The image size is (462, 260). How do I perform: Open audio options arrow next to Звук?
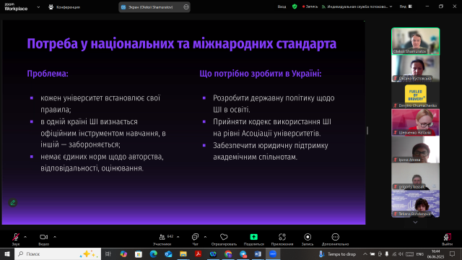pos(25,237)
